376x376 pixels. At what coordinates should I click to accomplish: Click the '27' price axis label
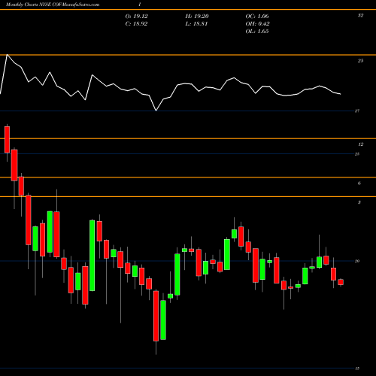tap(357, 111)
